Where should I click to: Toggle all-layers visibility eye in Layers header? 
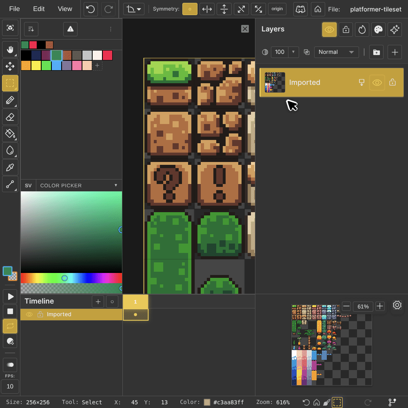pos(329,29)
